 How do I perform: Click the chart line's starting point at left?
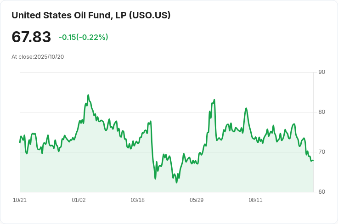click(20, 142)
